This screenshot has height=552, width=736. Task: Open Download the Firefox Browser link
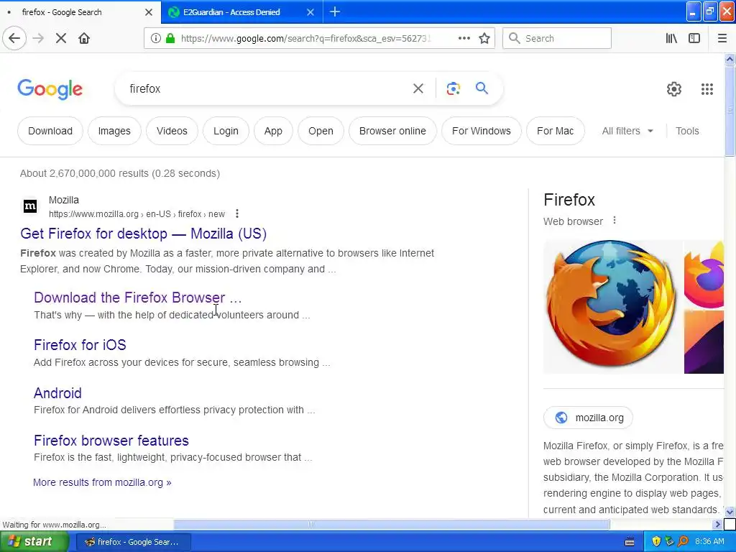pyautogui.click(x=137, y=298)
